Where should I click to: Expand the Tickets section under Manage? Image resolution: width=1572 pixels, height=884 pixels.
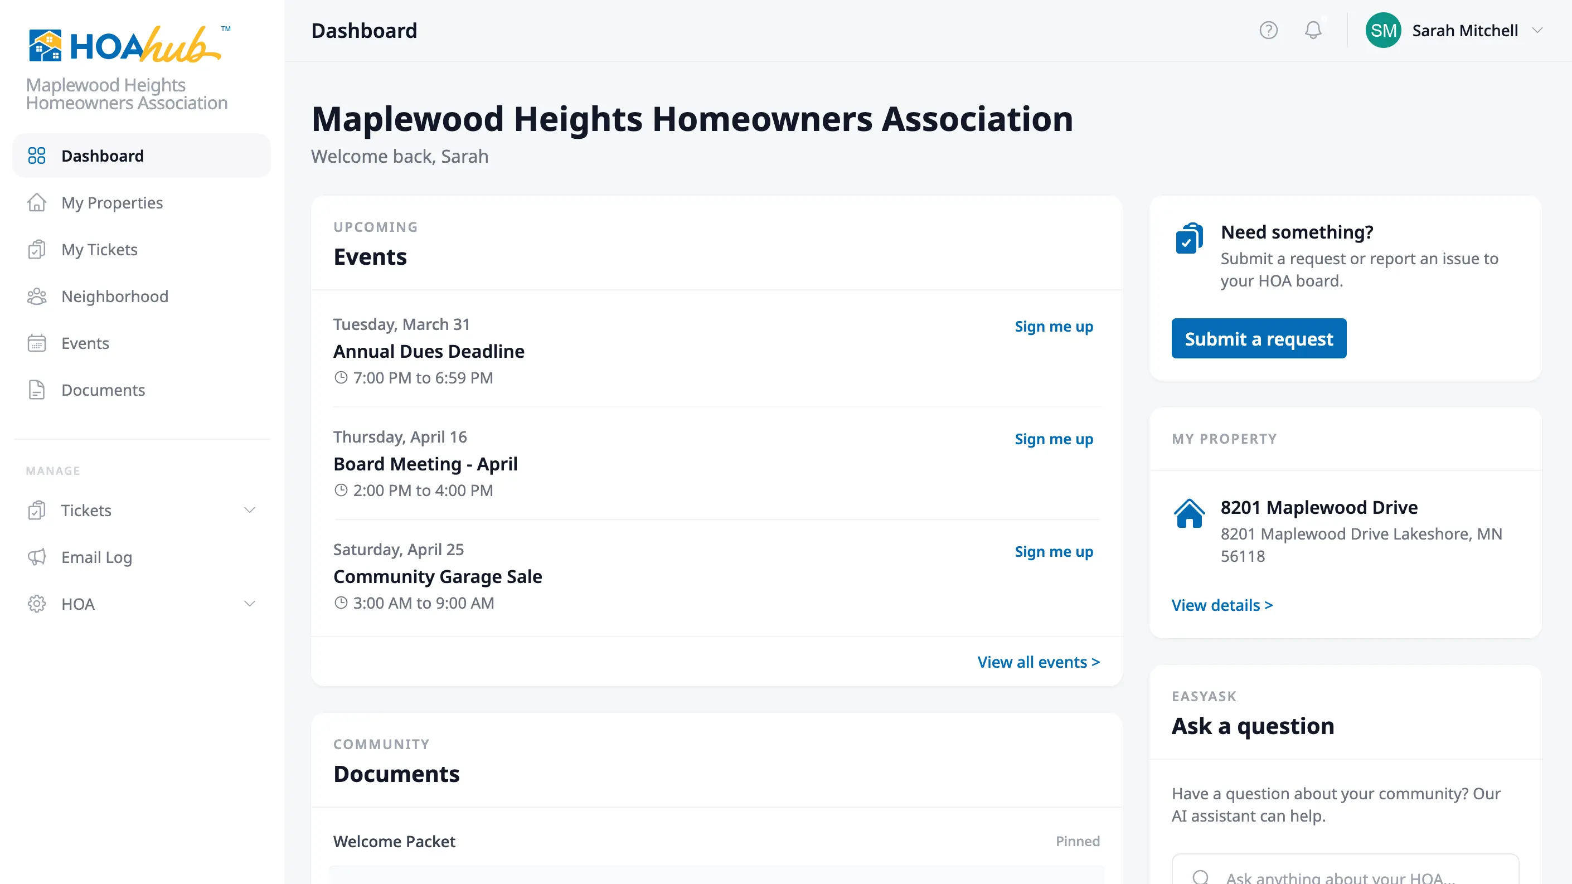click(250, 510)
